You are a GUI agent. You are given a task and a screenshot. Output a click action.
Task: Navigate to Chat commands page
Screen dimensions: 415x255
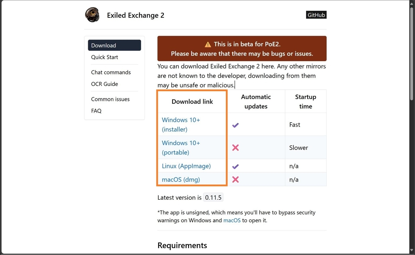coord(111,72)
